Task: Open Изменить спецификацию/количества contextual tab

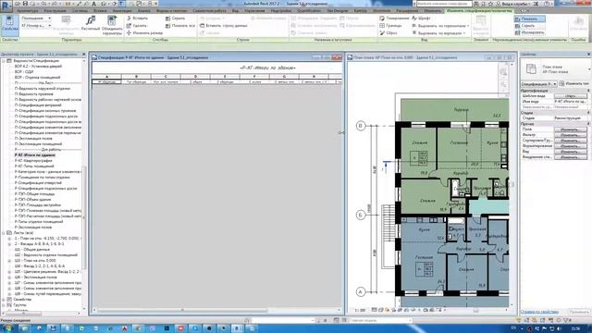Action: (479, 11)
